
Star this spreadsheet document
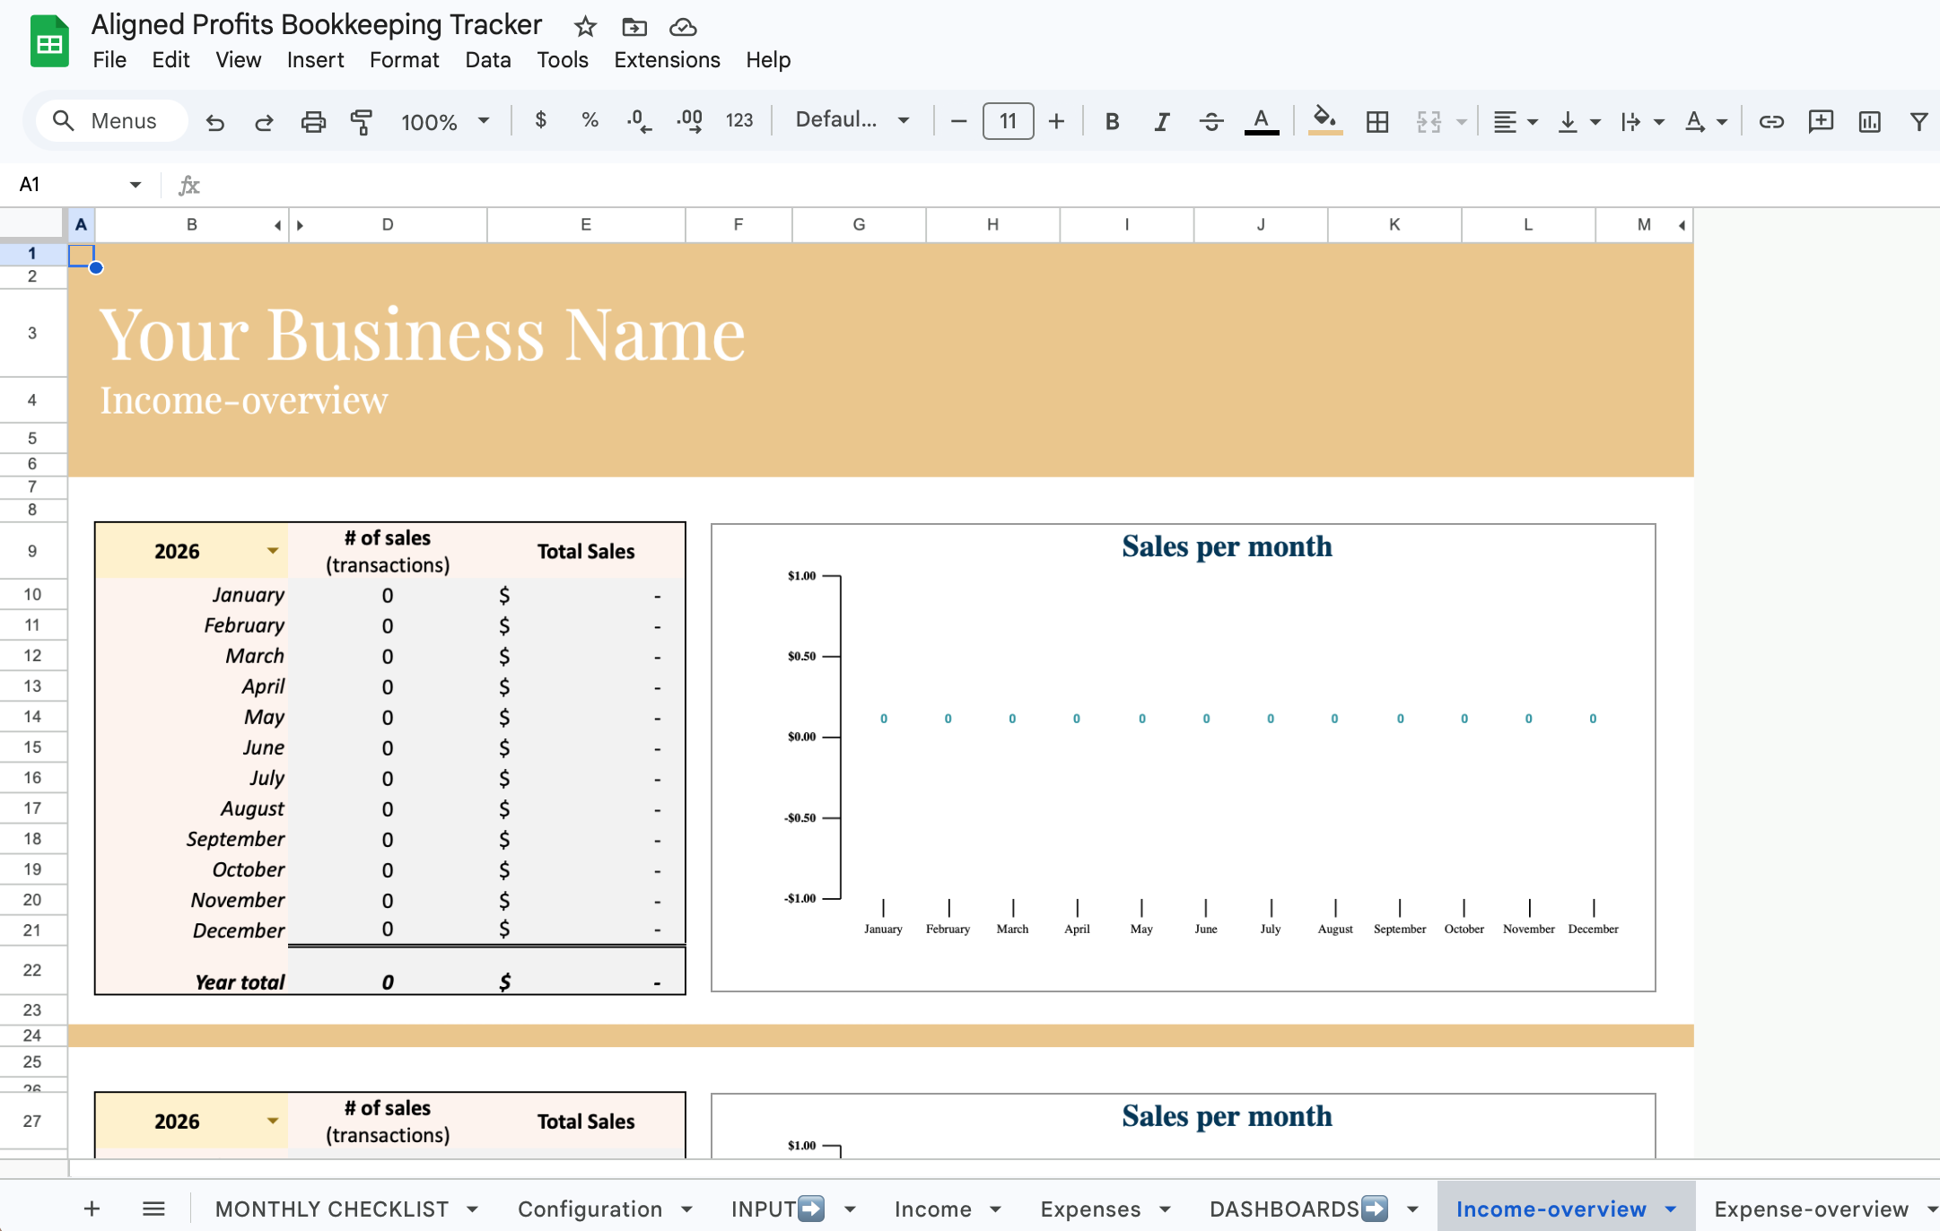[x=585, y=27]
